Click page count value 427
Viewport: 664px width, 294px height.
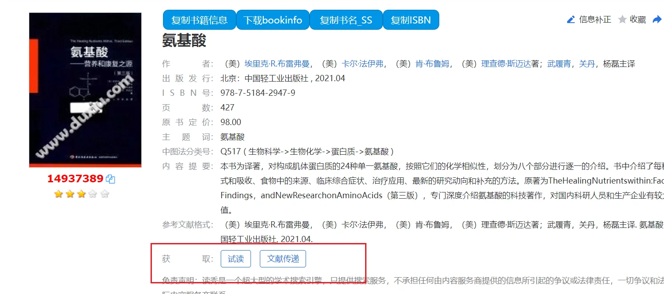point(227,108)
